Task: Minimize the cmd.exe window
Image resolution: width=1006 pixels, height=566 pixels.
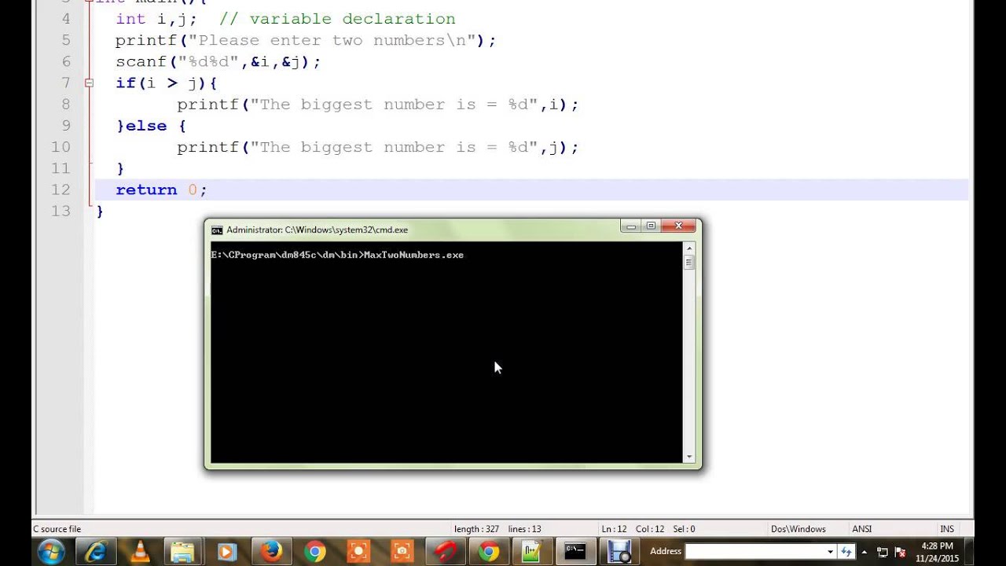Action: coord(631,226)
